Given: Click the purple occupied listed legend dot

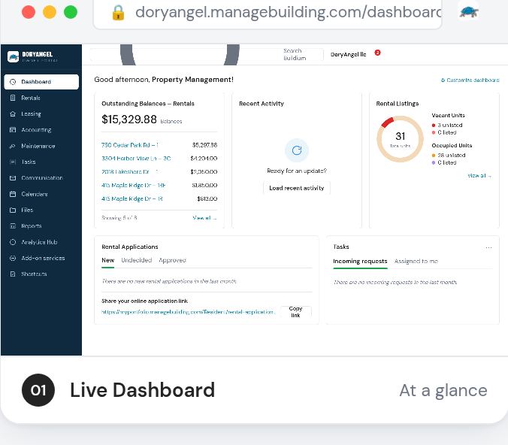Looking at the screenshot, I should [x=434, y=162].
